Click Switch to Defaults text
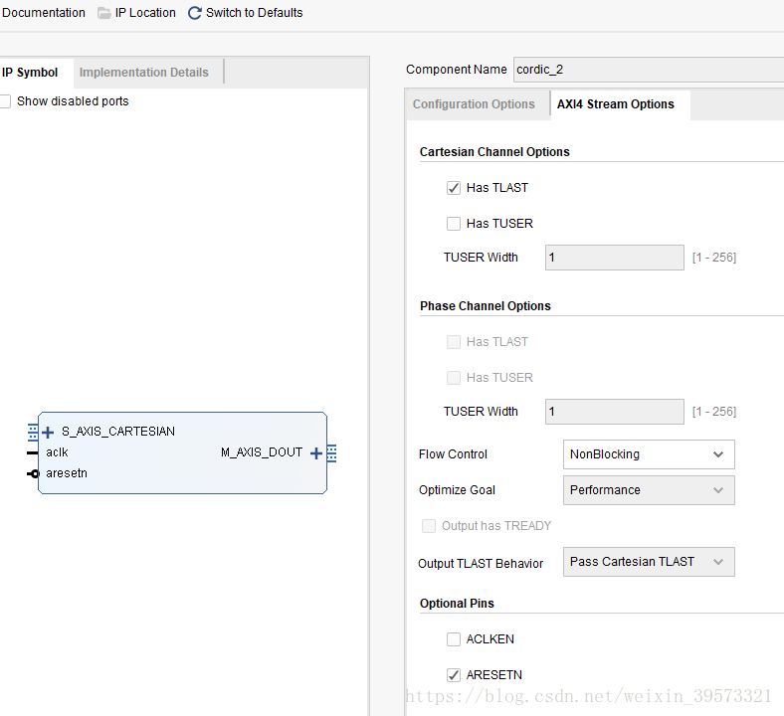784x716 pixels. point(255,13)
